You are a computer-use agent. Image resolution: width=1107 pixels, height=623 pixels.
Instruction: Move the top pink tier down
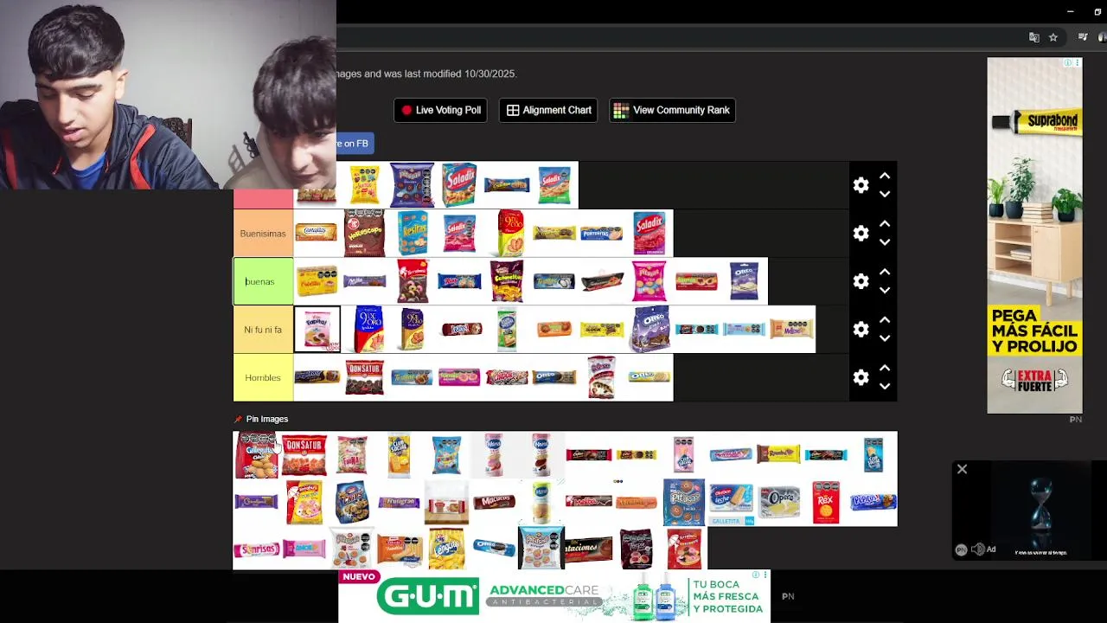tap(885, 195)
